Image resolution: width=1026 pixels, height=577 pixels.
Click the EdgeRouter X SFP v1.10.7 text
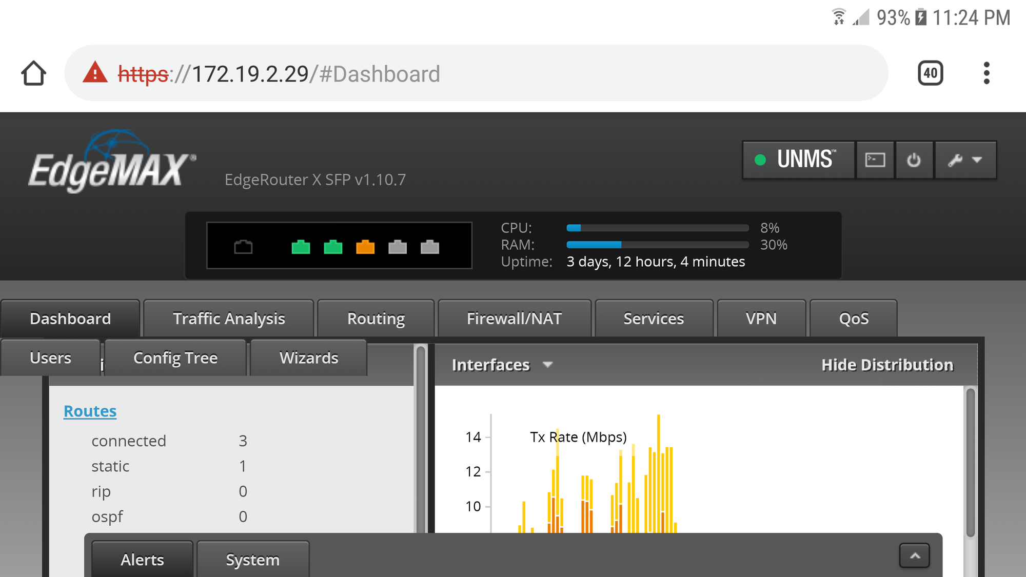point(315,180)
